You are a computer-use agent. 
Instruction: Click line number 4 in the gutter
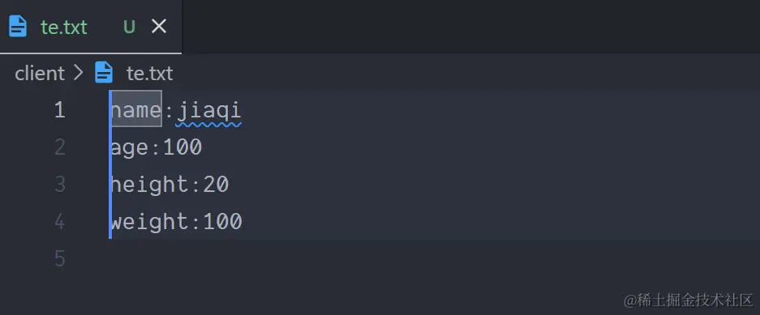pos(60,222)
